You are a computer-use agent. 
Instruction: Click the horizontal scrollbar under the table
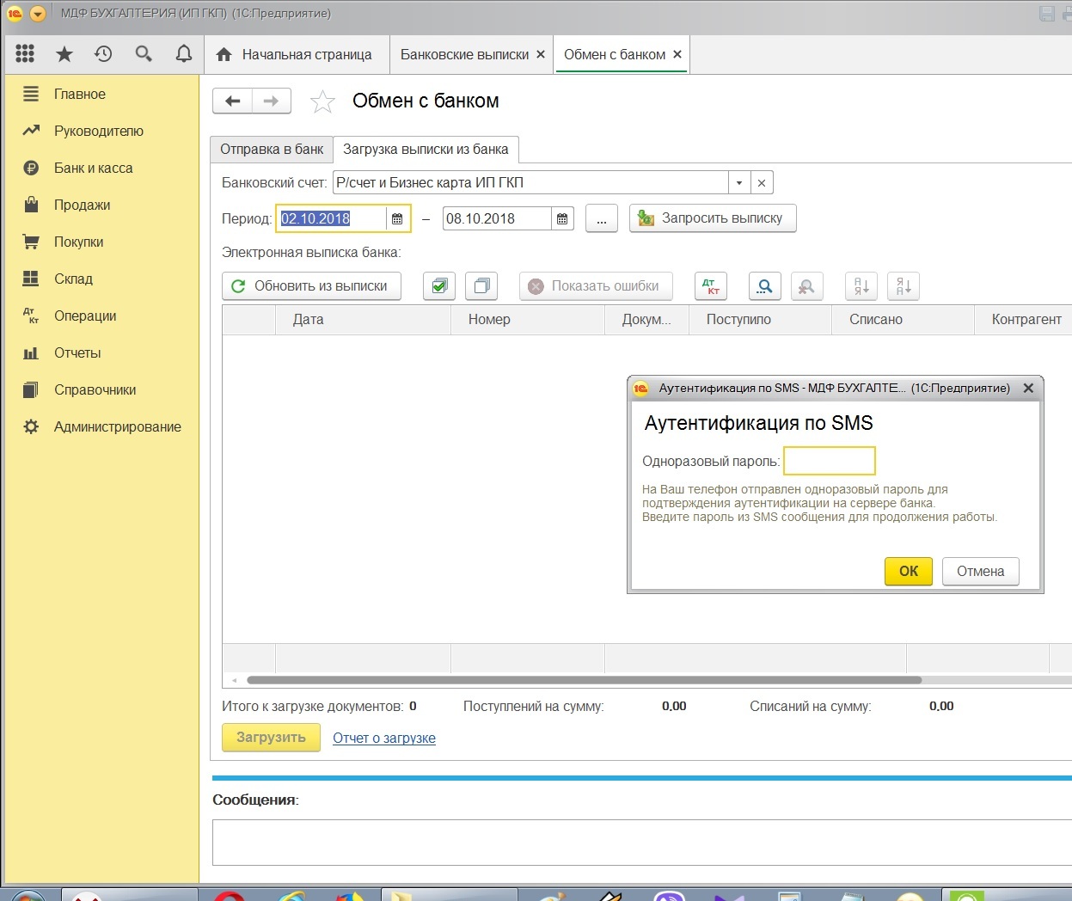(584, 680)
